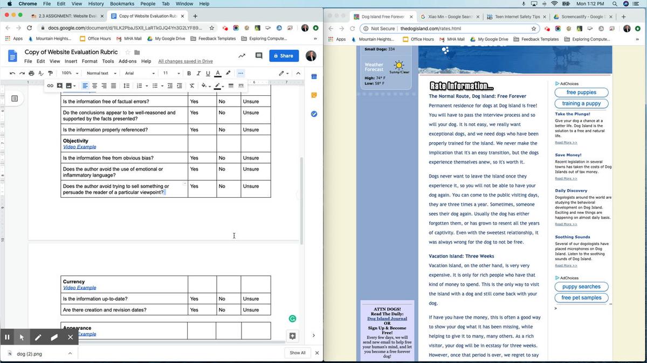Insert a link with the chain icon
The height and width of the screenshot is (363, 647).
click(50, 86)
